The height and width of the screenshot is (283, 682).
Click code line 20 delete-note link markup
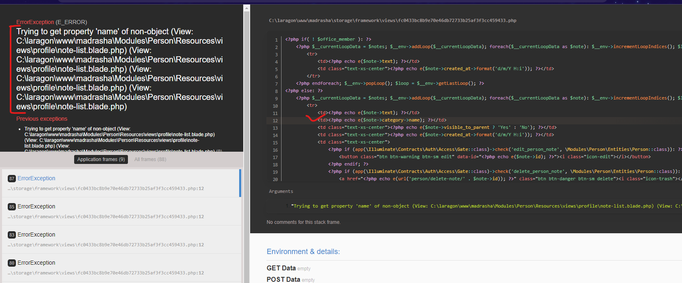(510, 179)
